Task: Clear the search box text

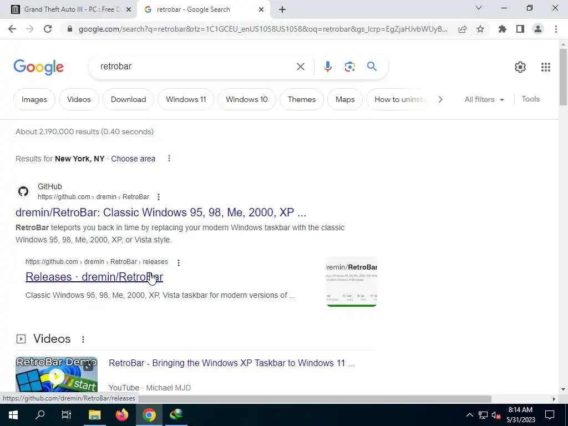Action: coord(300,67)
